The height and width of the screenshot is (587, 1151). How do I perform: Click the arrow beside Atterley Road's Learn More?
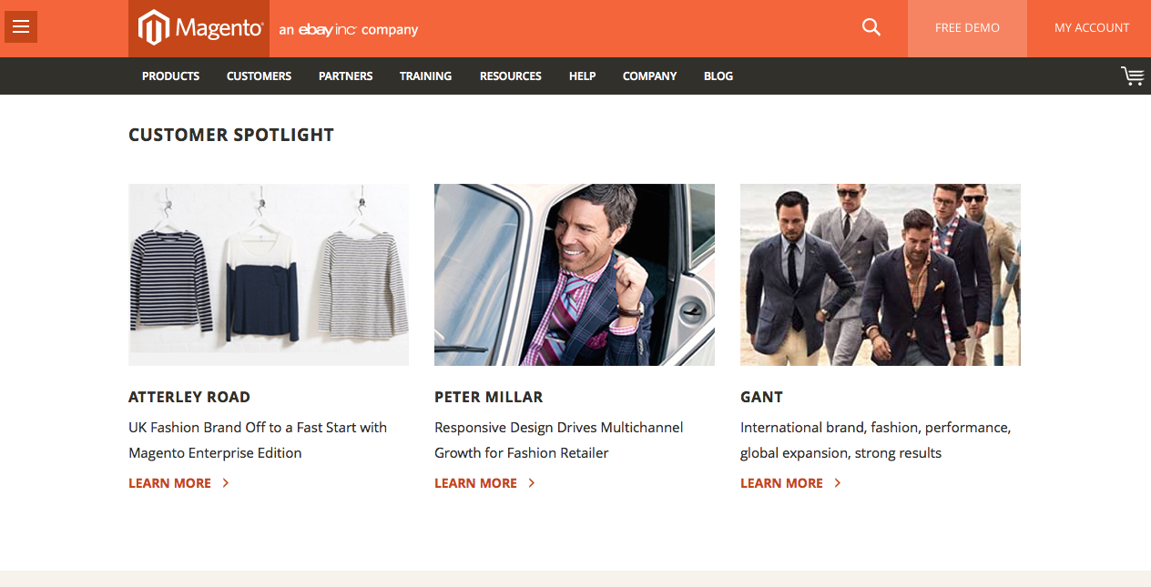(x=226, y=483)
